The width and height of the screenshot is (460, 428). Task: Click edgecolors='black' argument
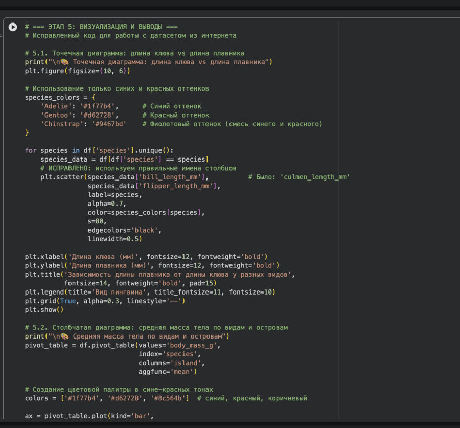(x=124, y=230)
